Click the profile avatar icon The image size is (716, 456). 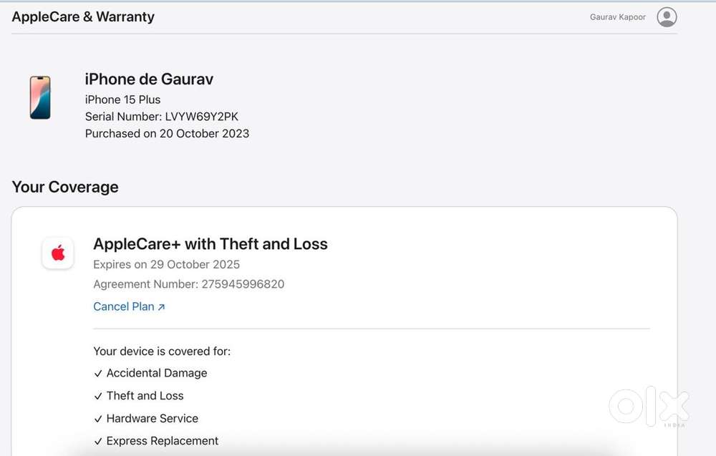(x=667, y=17)
